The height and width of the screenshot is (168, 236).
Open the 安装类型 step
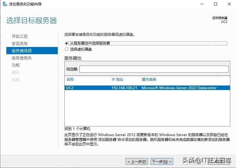point(20,43)
